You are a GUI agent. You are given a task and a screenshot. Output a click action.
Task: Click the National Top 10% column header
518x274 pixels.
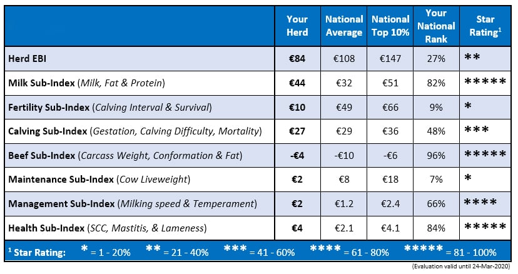click(x=389, y=26)
